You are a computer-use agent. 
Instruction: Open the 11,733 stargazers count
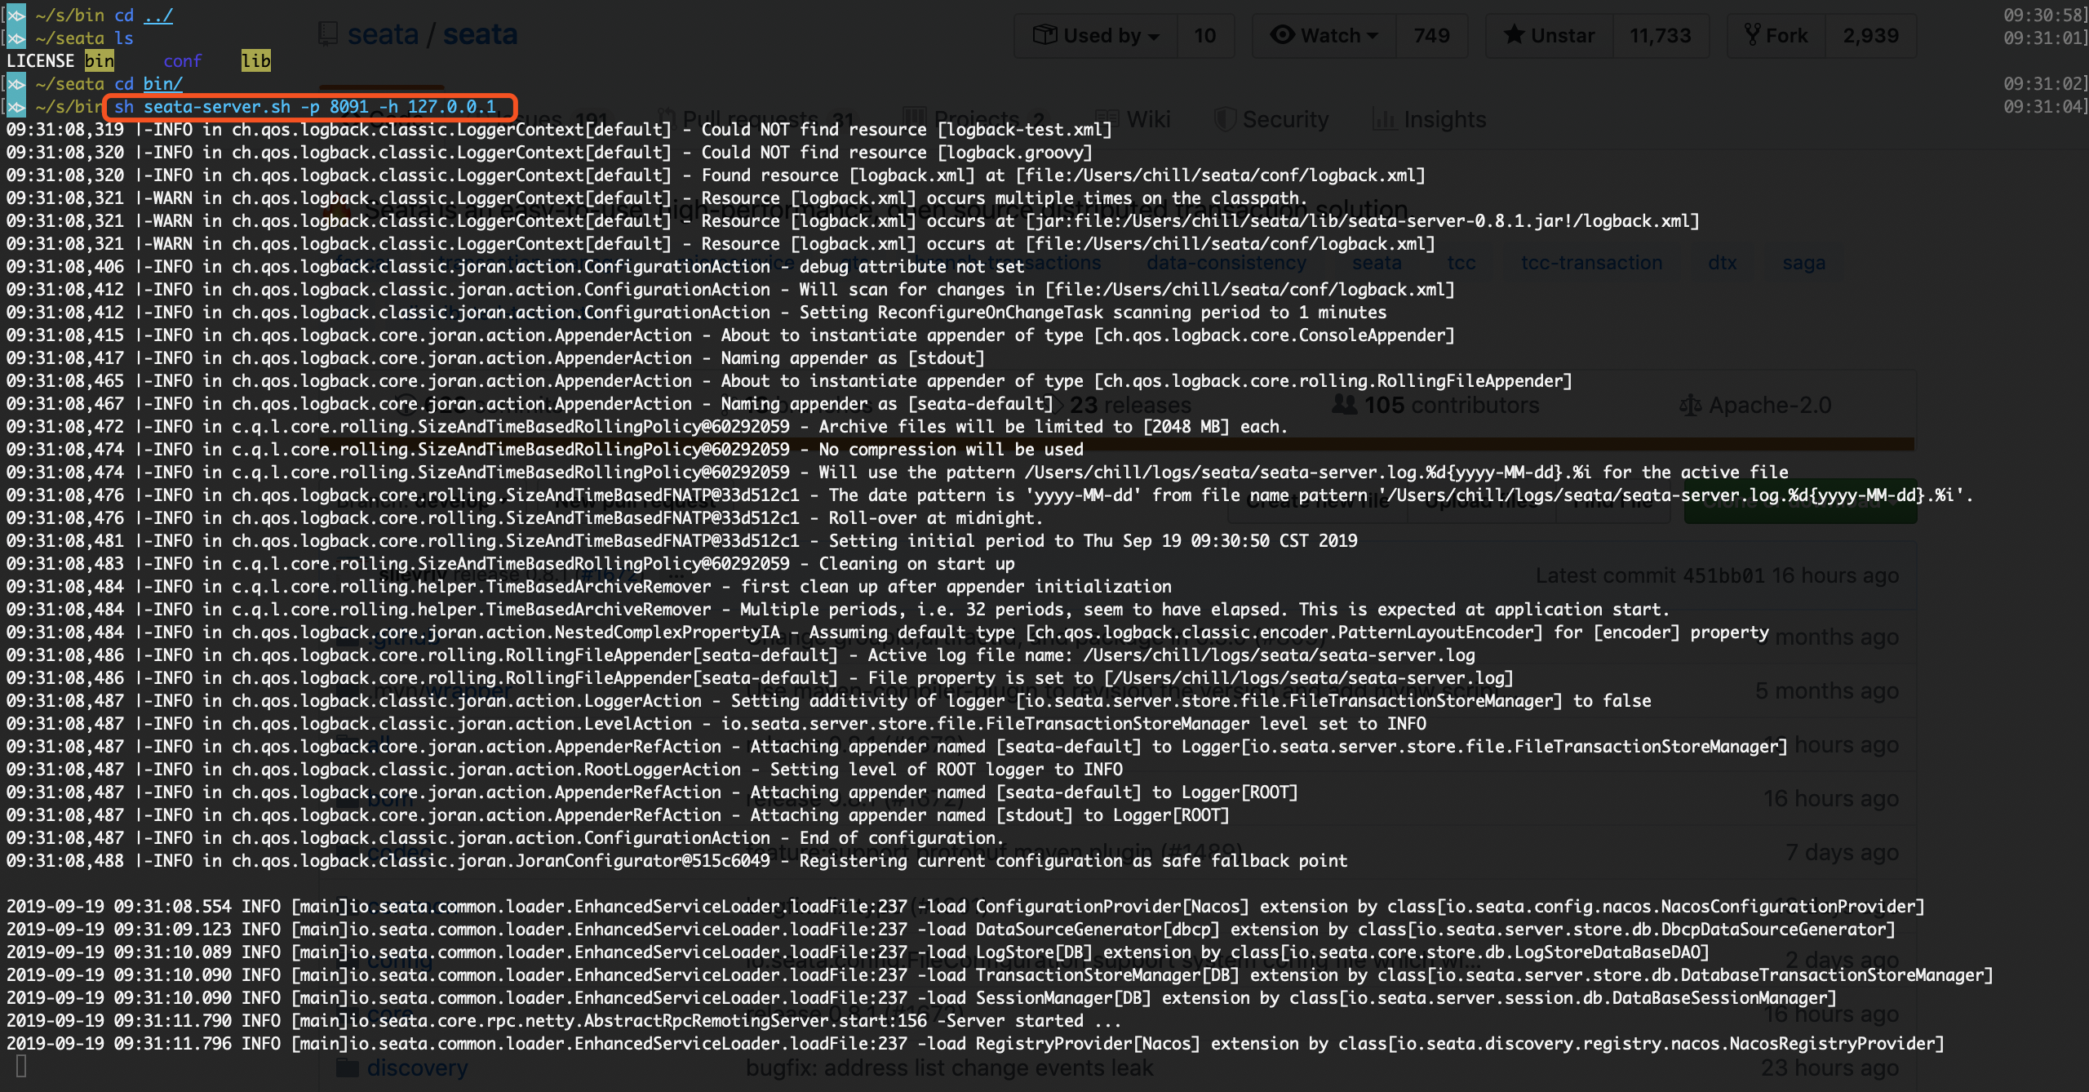[x=1661, y=36]
